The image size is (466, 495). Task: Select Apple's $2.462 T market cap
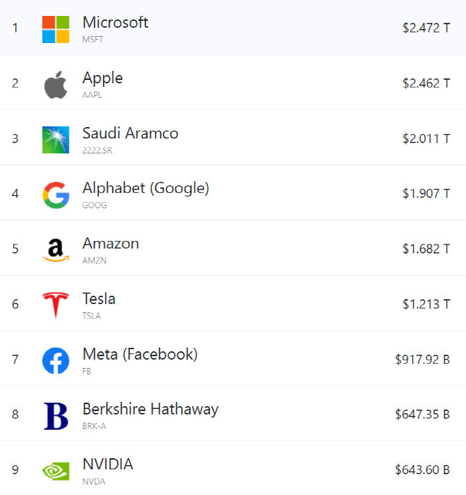tap(426, 83)
